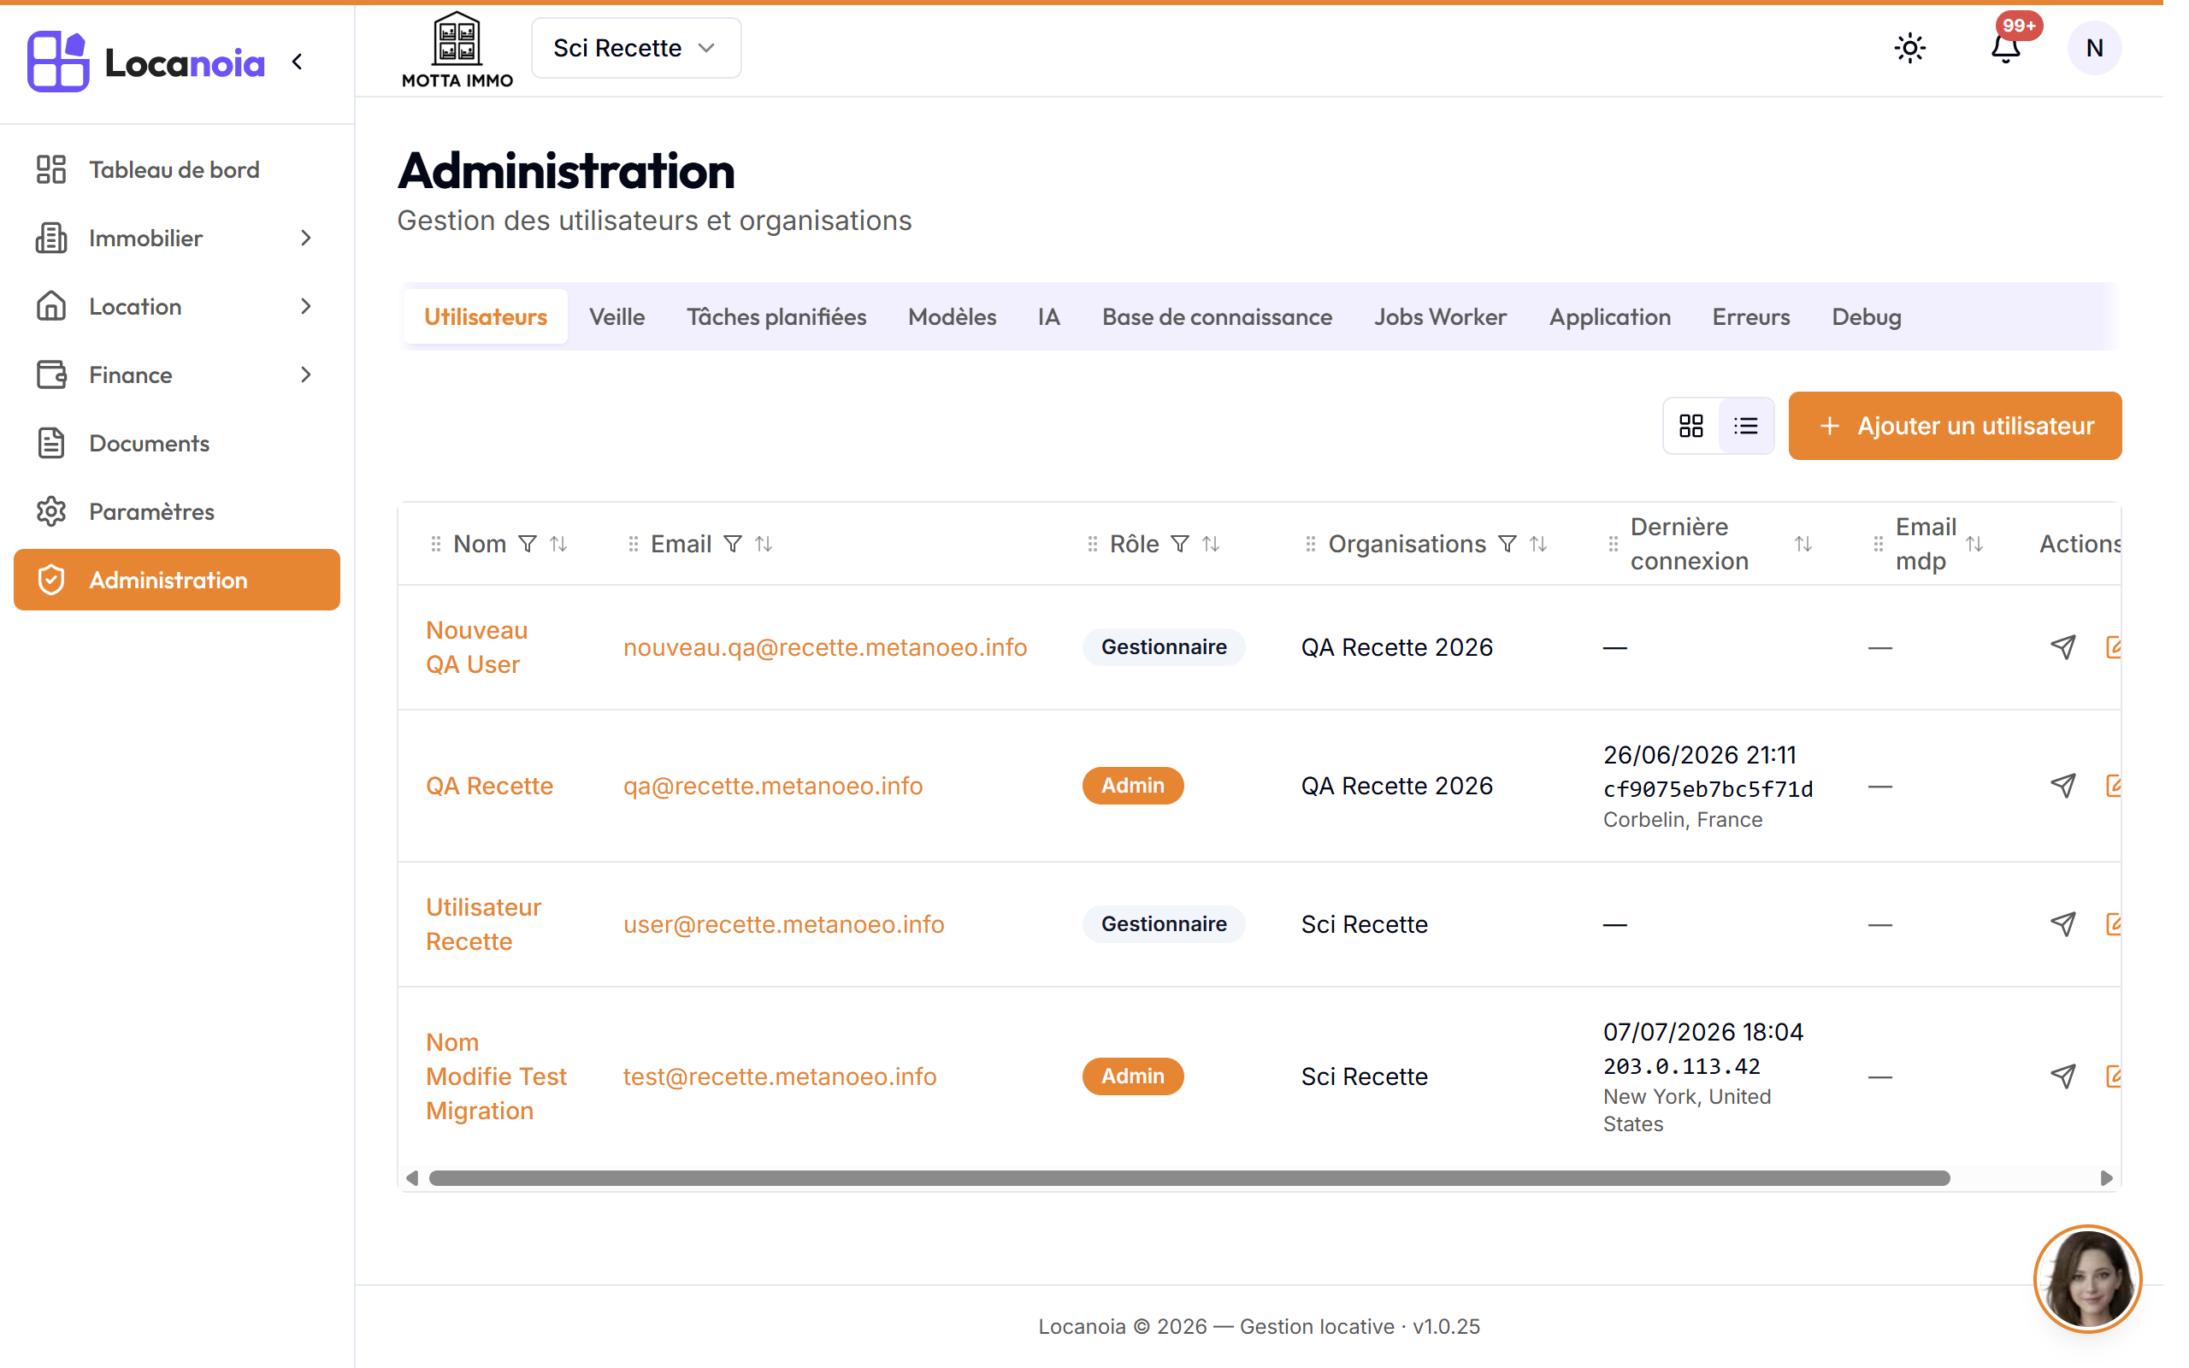Send email to QA Recette user
This screenshot has height=1368, width=2189.
pos(2062,786)
